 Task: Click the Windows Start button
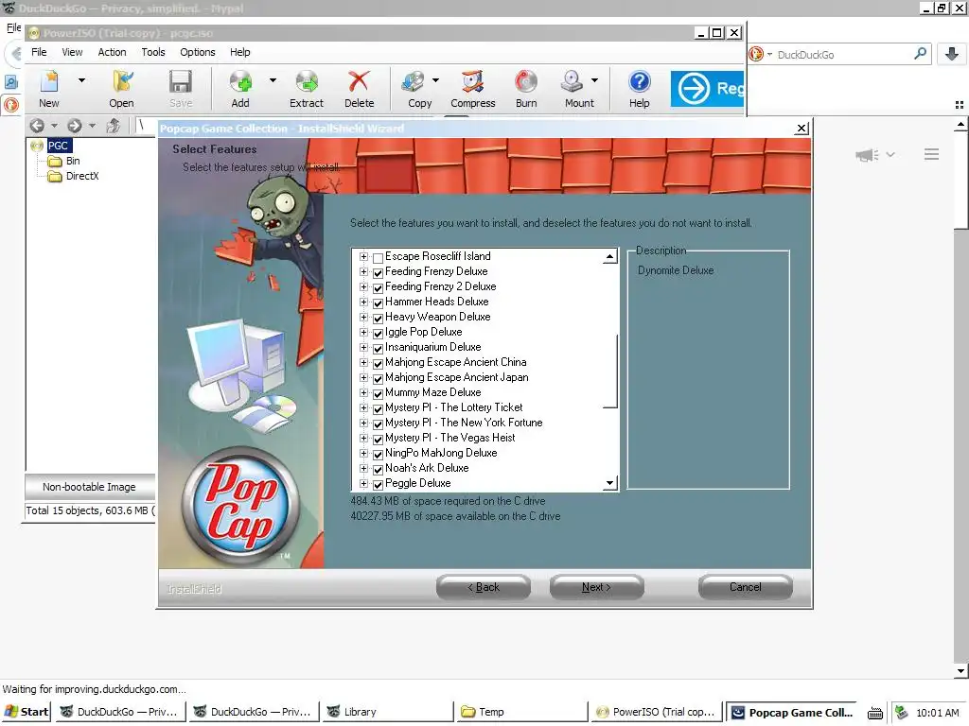[x=26, y=712]
